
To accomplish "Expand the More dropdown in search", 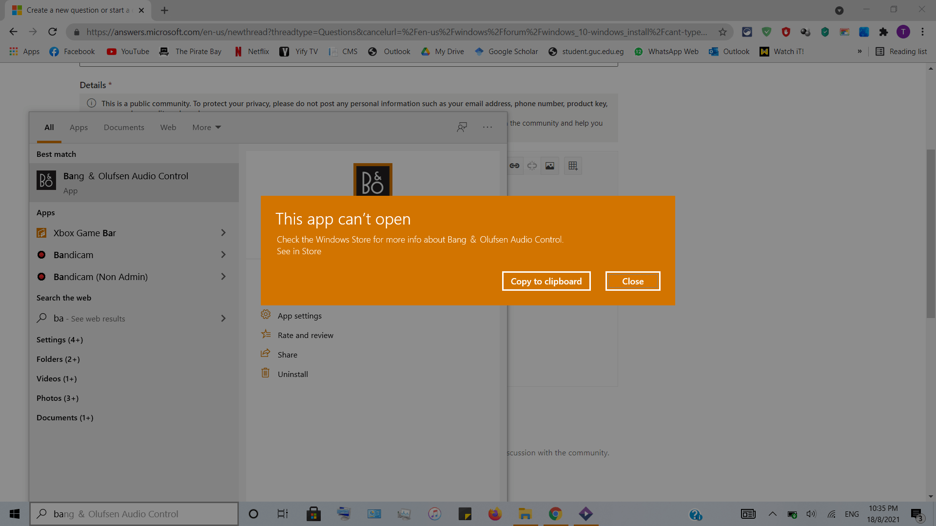I will click(205, 127).
